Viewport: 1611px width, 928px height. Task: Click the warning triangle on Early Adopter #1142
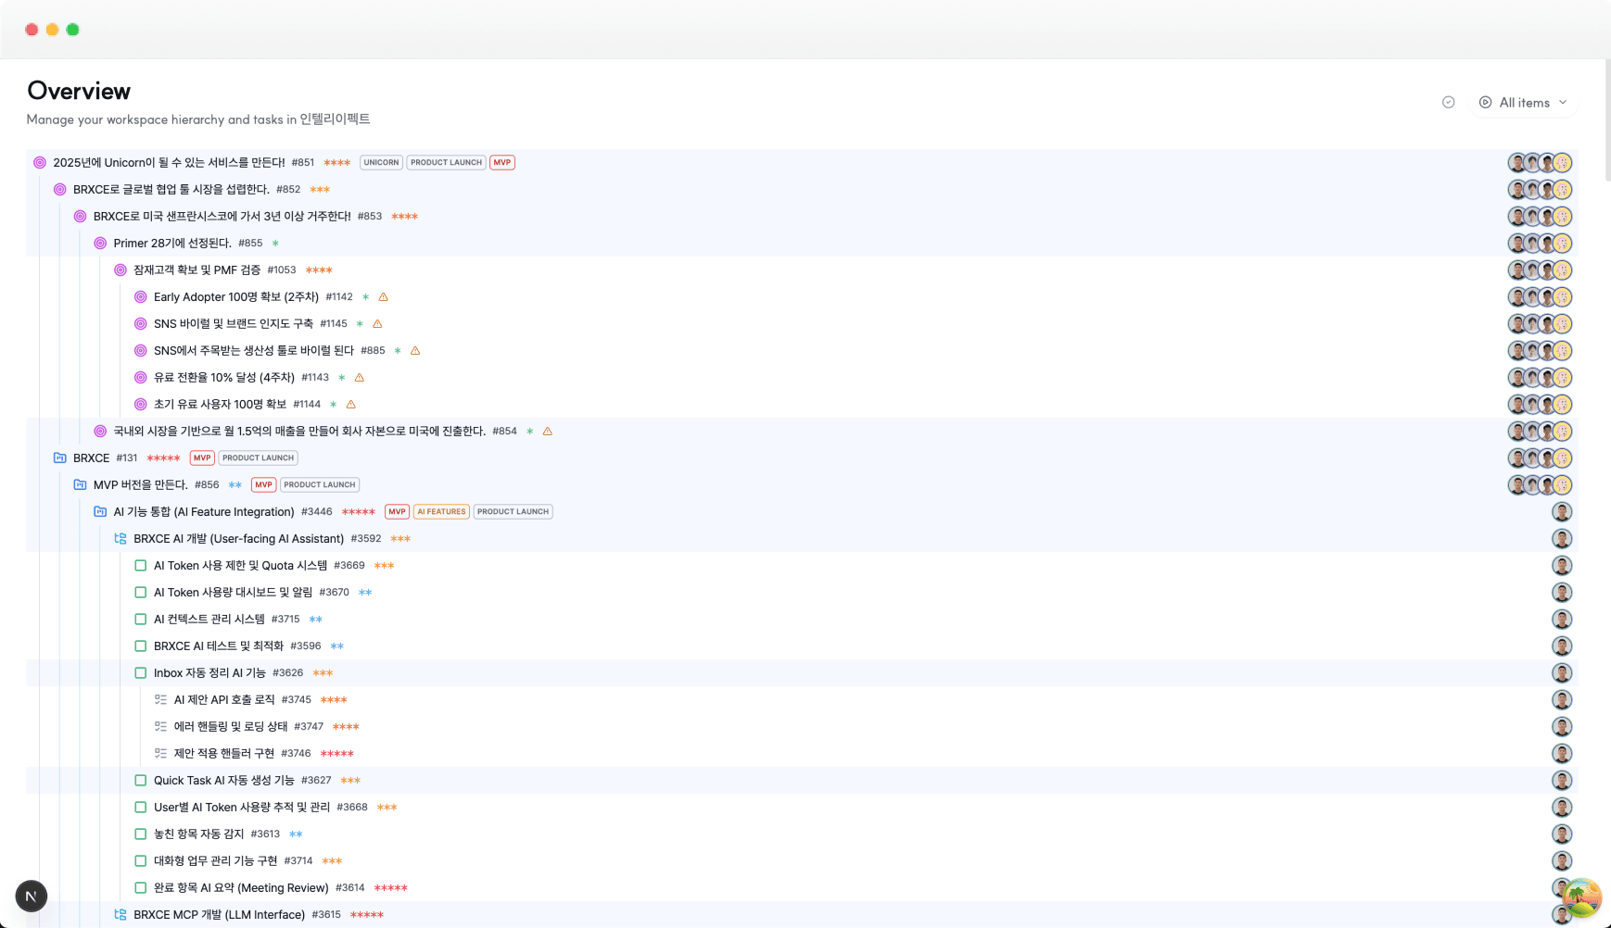click(x=383, y=296)
